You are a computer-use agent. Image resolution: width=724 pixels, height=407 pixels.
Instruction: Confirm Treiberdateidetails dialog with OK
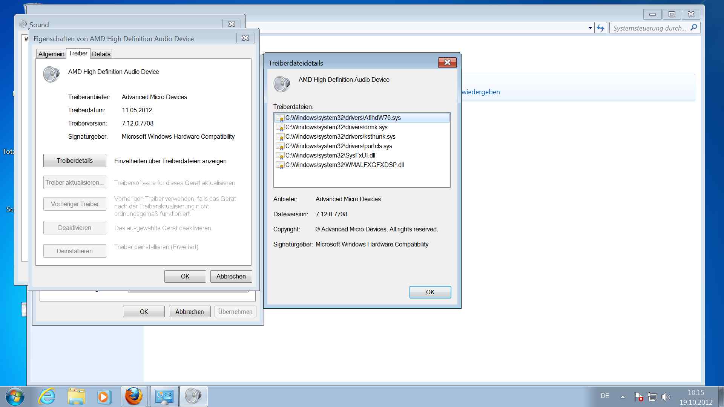tap(430, 292)
